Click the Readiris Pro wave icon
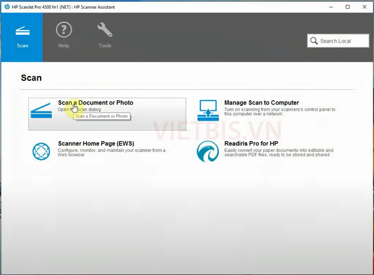The width and height of the screenshot is (374, 275). (x=208, y=151)
